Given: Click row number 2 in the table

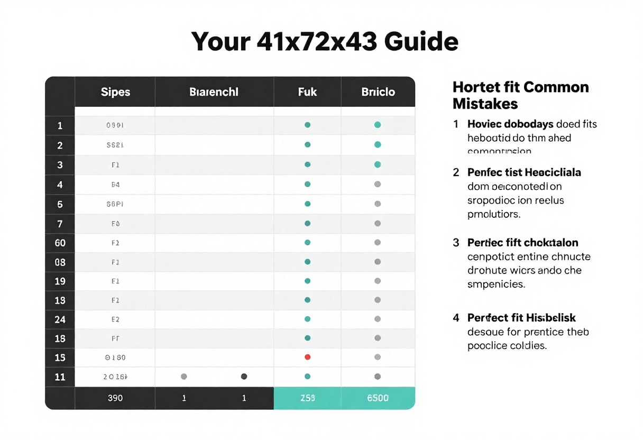Looking at the screenshot, I should pos(60,145).
